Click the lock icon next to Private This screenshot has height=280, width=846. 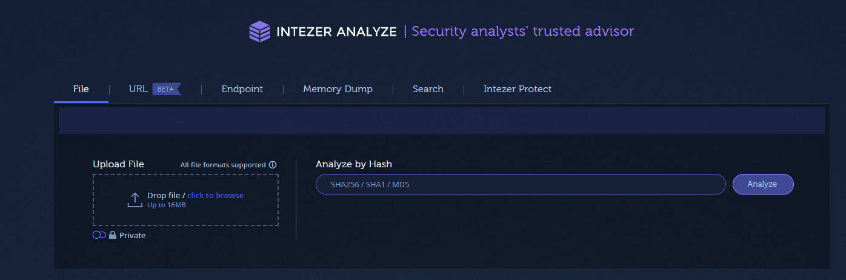(113, 235)
